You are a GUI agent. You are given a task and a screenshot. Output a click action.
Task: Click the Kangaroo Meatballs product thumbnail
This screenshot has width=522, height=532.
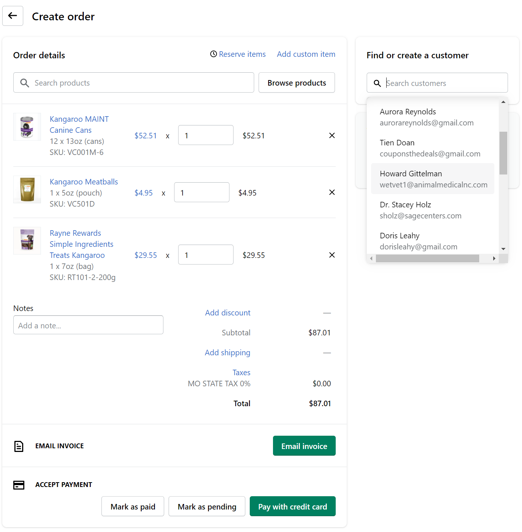tap(27, 189)
